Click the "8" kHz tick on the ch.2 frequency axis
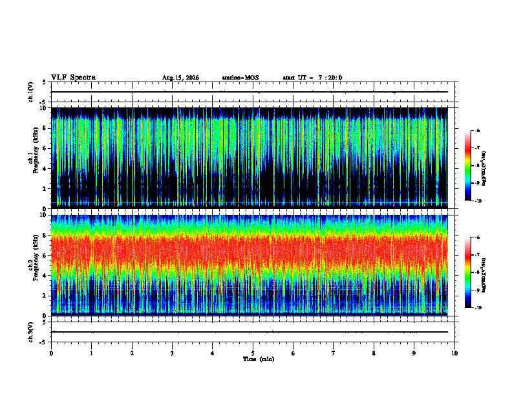 point(45,236)
